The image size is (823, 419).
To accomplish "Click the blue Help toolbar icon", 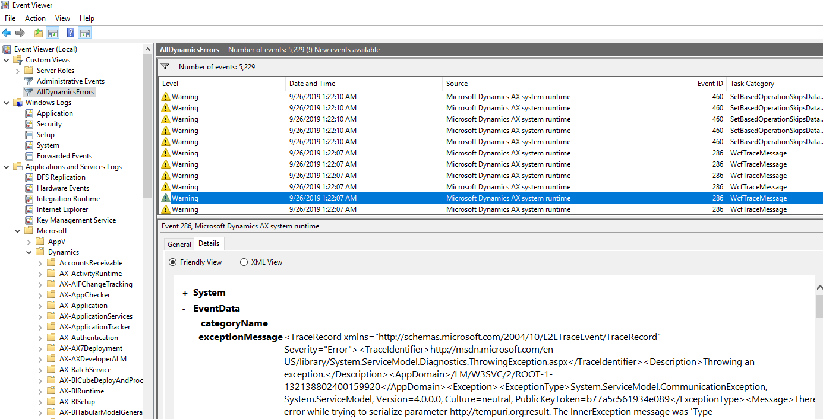I will pos(70,33).
